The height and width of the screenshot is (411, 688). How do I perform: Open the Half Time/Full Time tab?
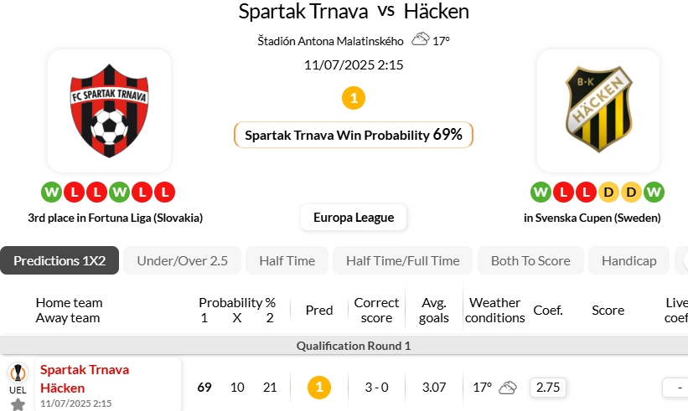point(402,260)
